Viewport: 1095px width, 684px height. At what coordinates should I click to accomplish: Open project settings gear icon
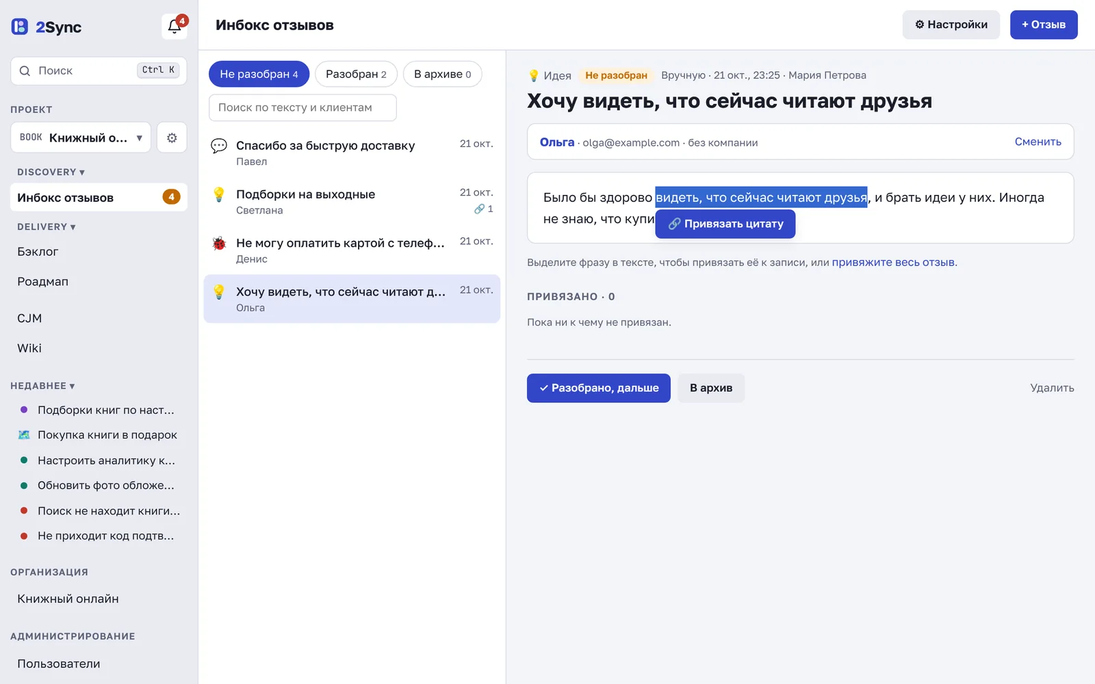[172, 137]
